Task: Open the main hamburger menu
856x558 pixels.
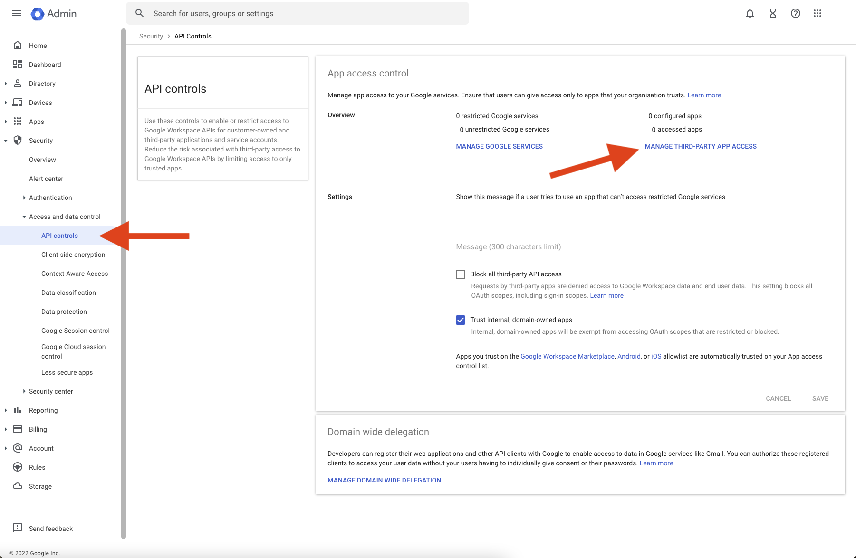Action: tap(17, 13)
